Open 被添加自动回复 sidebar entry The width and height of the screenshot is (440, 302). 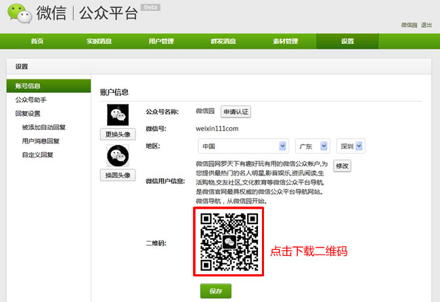tap(44, 127)
